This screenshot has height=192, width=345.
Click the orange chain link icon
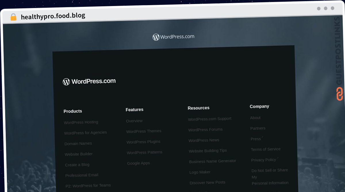[340, 94]
